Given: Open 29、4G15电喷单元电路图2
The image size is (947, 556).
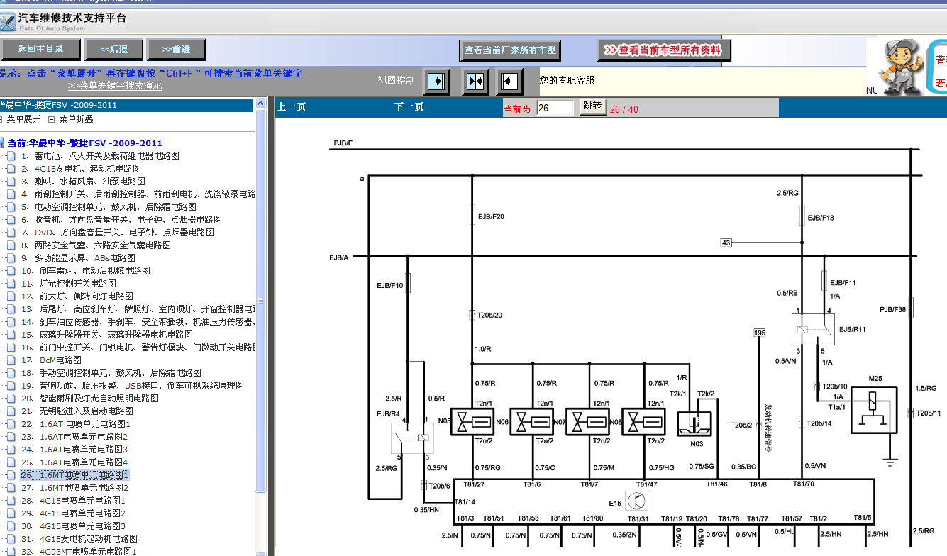Looking at the screenshot, I should (x=73, y=513).
